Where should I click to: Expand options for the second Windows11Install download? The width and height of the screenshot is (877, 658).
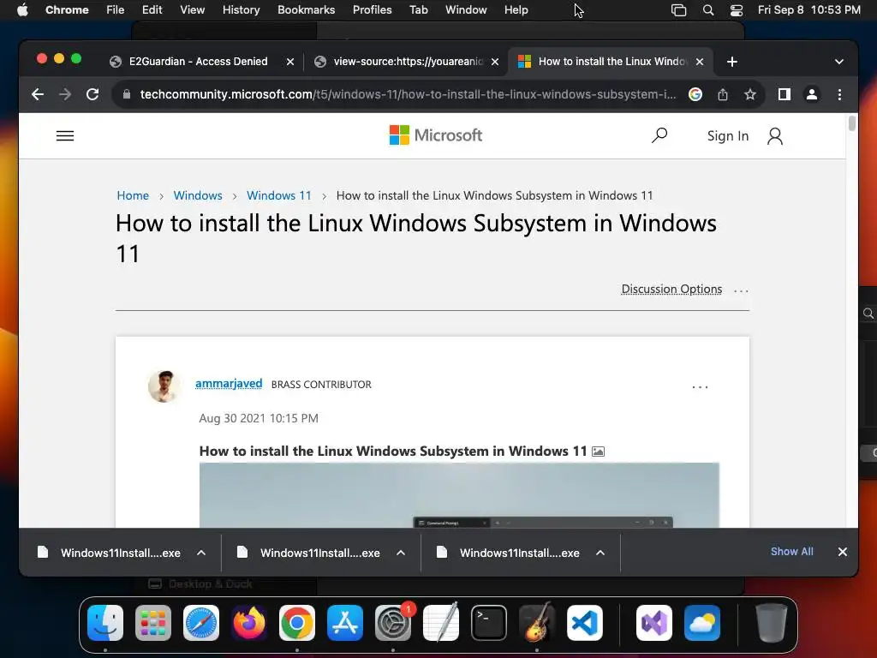point(401,553)
